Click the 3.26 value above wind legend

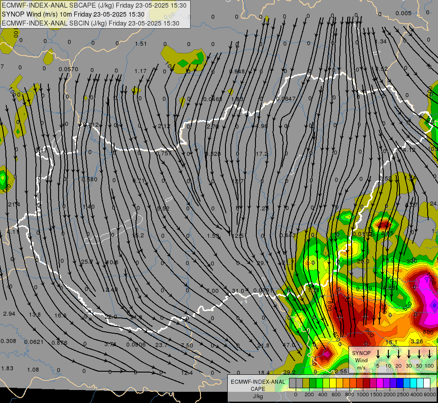(x=417, y=341)
